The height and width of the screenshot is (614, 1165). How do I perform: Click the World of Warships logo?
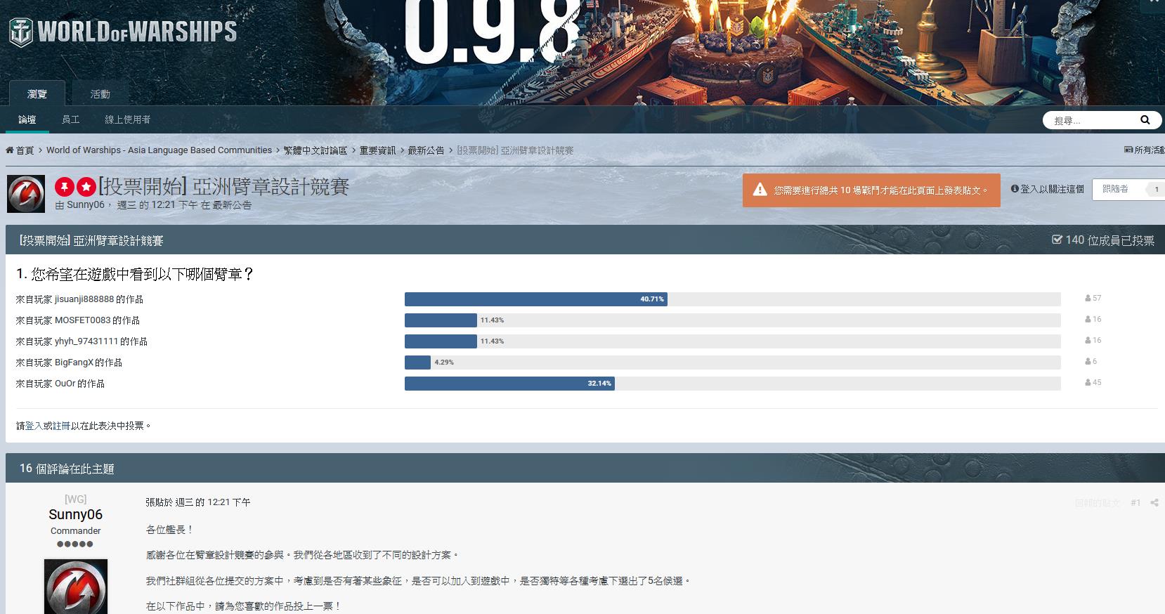(123, 32)
